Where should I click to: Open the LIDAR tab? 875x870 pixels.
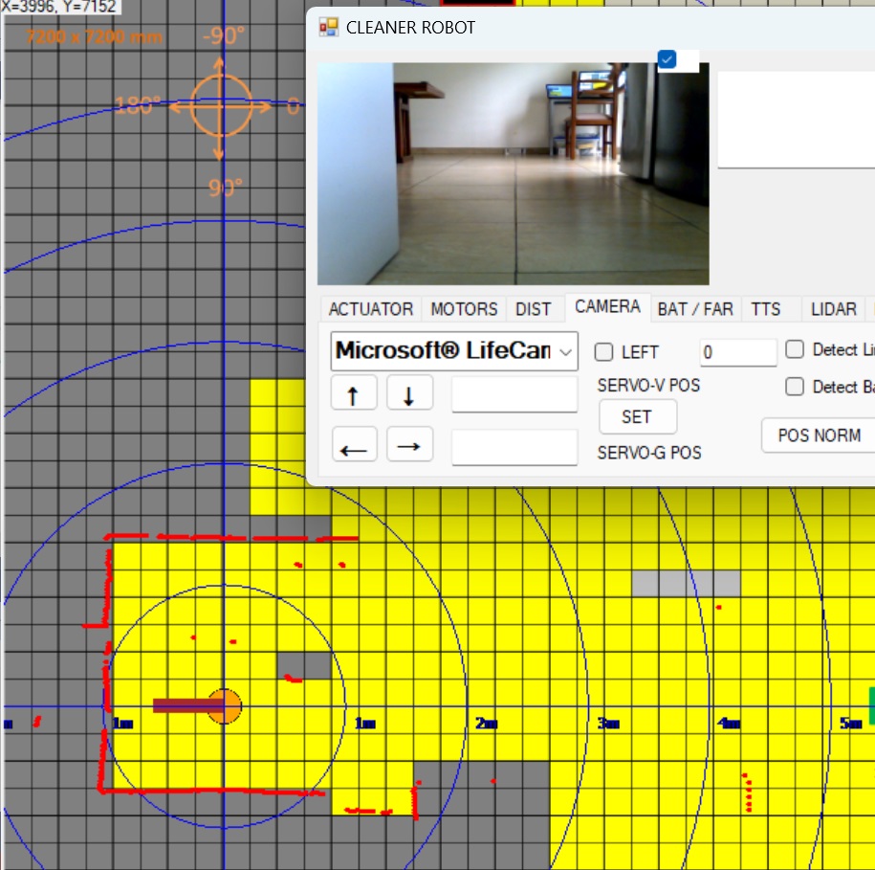833,309
